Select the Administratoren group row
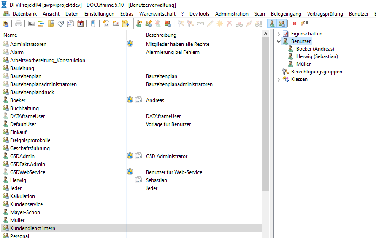376x238 pixels. (131, 44)
